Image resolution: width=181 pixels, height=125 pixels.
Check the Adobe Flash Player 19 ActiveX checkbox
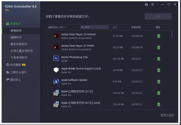[49, 36]
